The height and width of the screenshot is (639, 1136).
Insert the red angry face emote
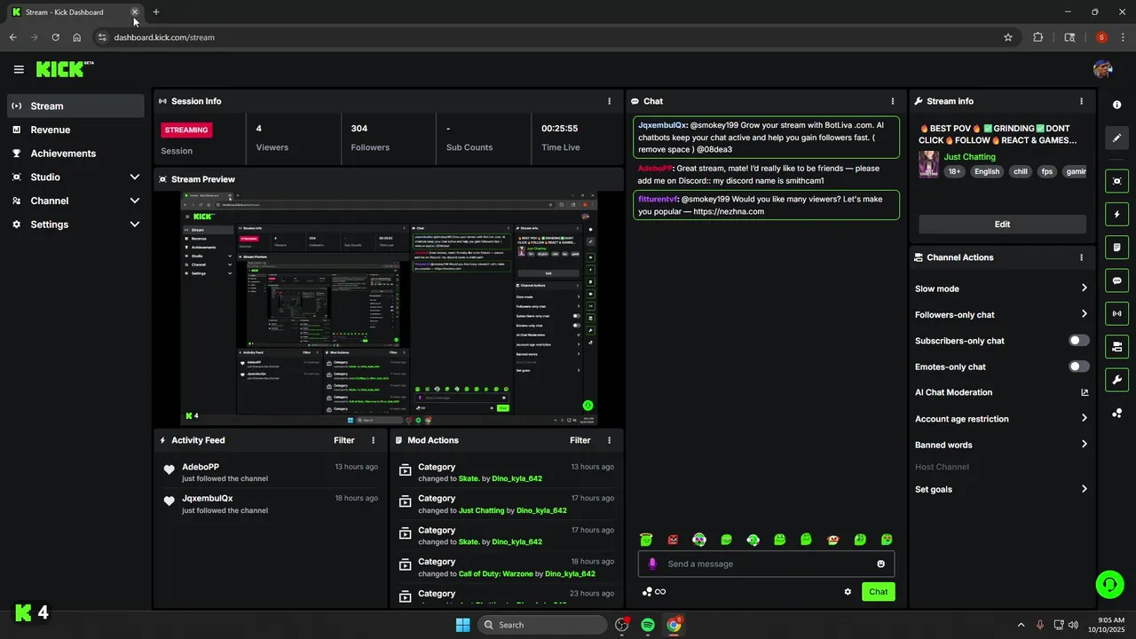coord(673,540)
